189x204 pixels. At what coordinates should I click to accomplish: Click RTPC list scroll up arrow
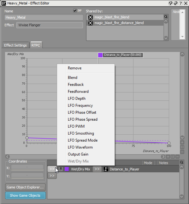pos(182,167)
